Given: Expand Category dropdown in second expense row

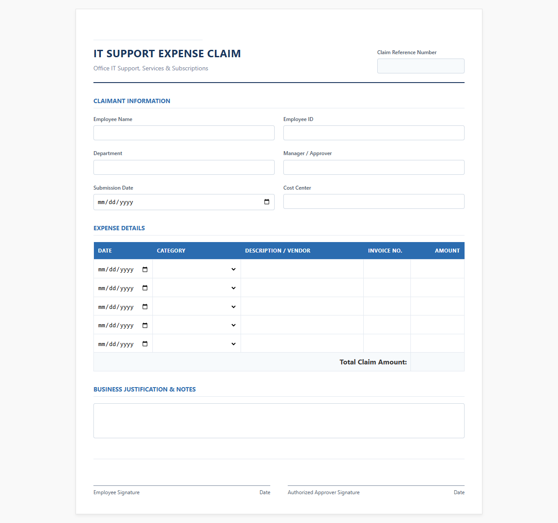Looking at the screenshot, I should point(196,288).
